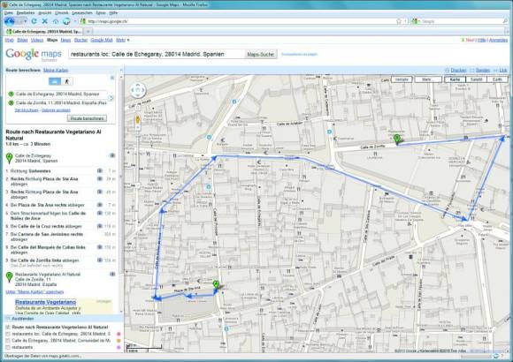Switch map type to Satellit
The image size is (513, 362).
click(x=476, y=79)
